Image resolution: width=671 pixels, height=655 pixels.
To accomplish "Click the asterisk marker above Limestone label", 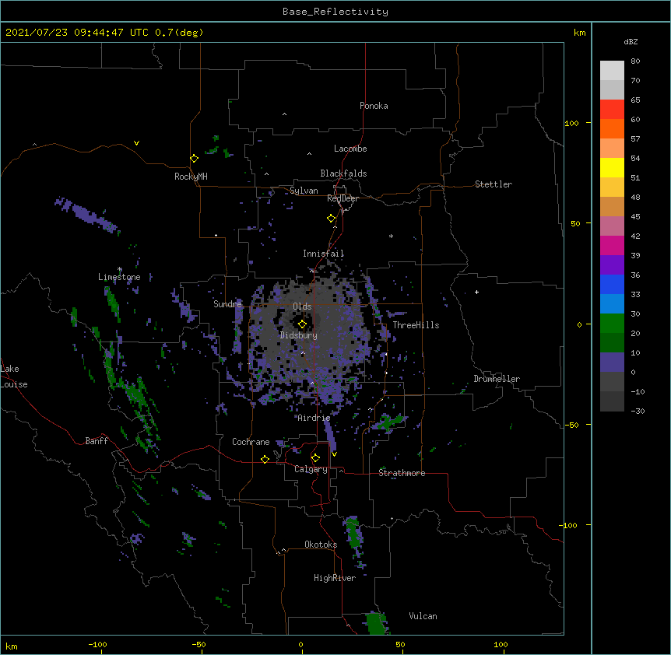I will point(120,269).
